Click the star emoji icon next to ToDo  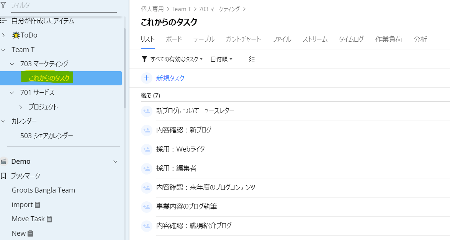pos(16,35)
